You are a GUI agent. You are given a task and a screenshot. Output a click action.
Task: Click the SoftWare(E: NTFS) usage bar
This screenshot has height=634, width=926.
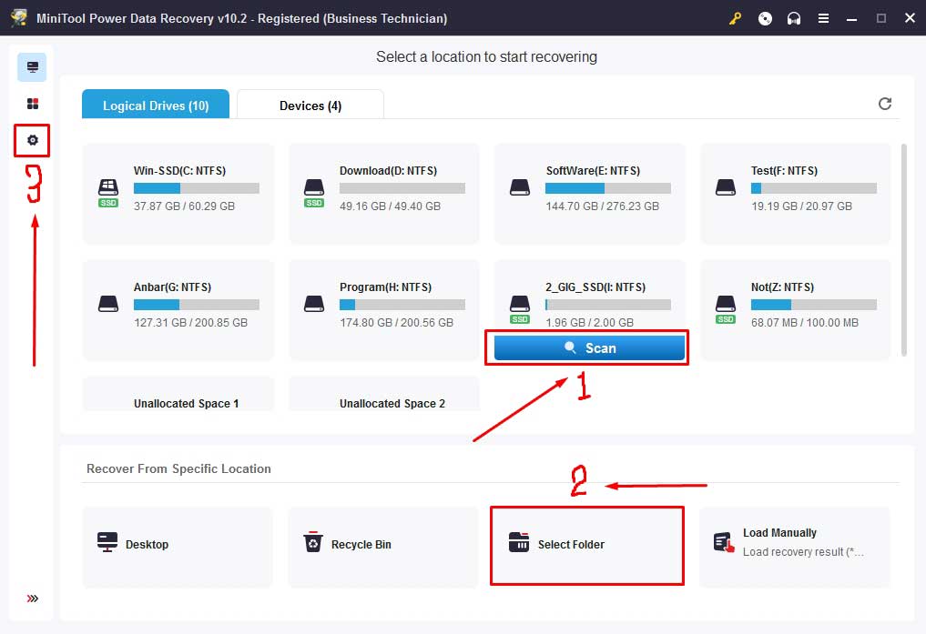608,188
